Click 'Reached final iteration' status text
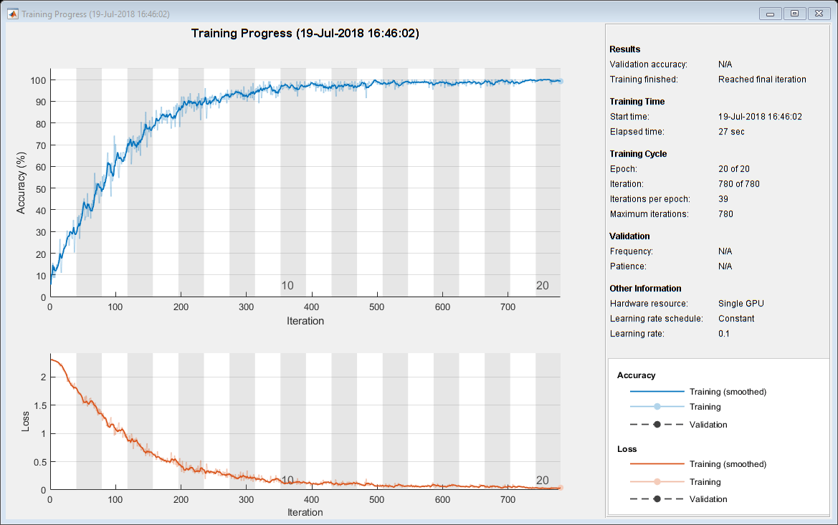The width and height of the screenshot is (838, 525). point(762,80)
